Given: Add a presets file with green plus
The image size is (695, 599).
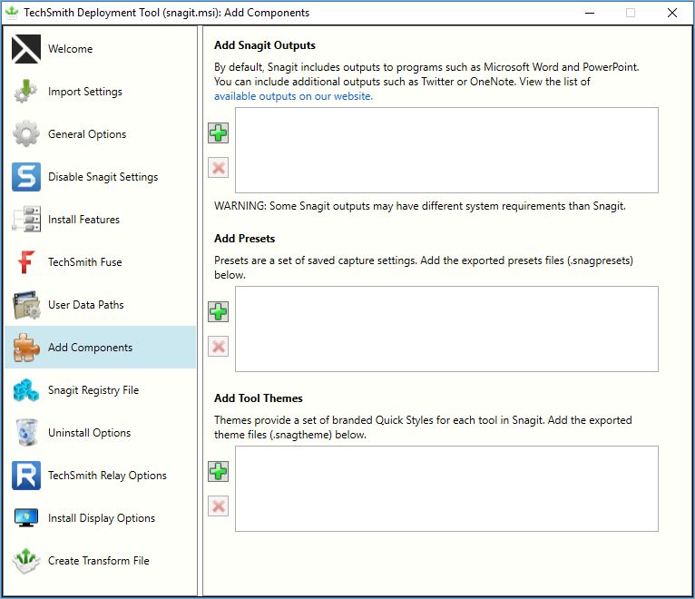Looking at the screenshot, I should 218,311.
